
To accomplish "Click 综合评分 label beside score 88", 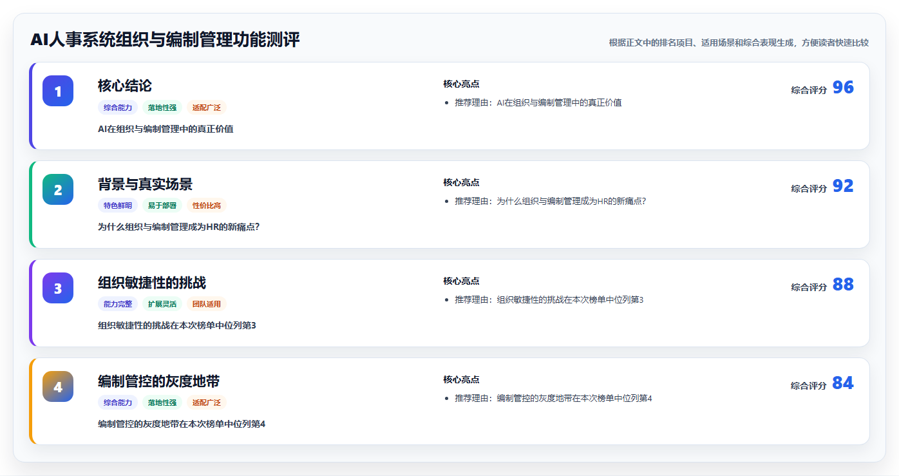I will [x=809, y=287].
